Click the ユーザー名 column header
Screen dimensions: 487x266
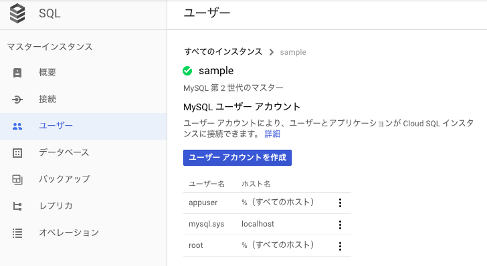click(x=207, y=184)
